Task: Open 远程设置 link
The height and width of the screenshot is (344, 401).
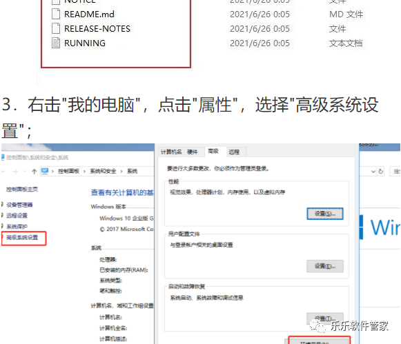Action: click(17, 216)
